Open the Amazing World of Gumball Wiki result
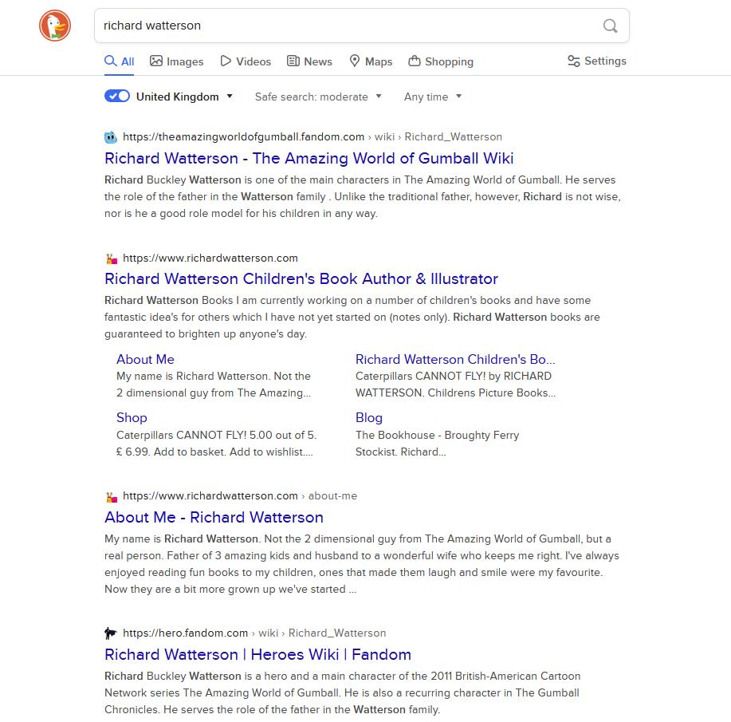Screen dimensions: 731x722 tap(309, 158)
